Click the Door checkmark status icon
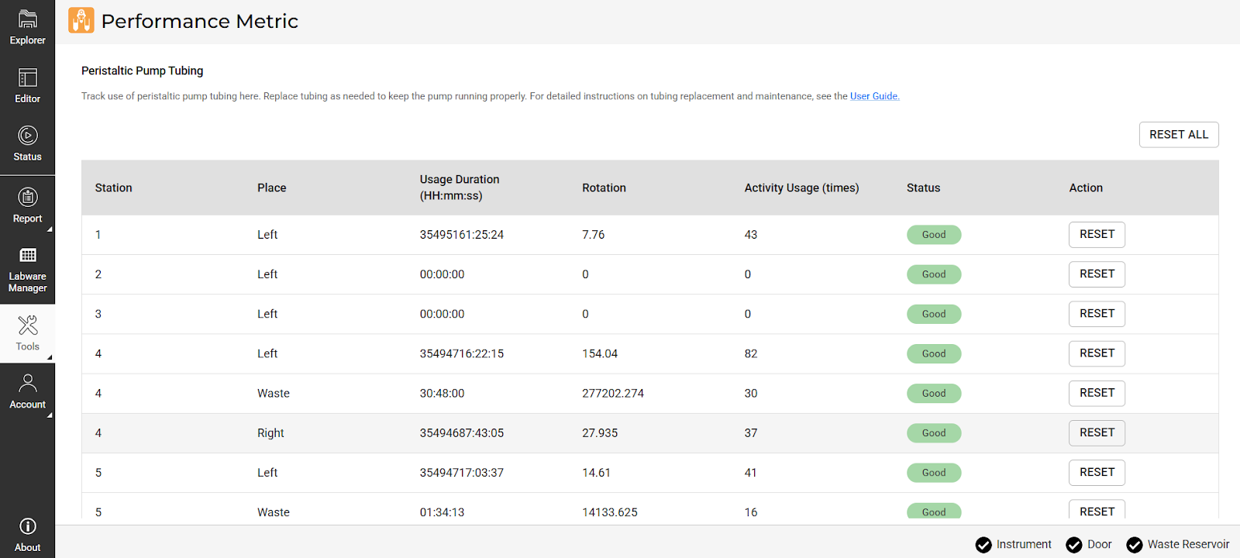Image resolution: width=1240 pixels, height=558 pixels. tap(1074, 545)
